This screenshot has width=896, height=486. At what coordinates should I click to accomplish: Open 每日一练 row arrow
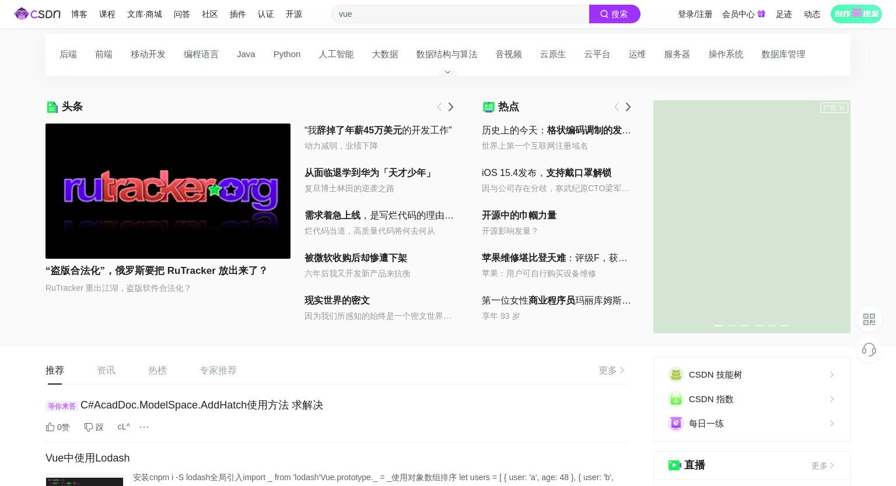click(832, 424)
